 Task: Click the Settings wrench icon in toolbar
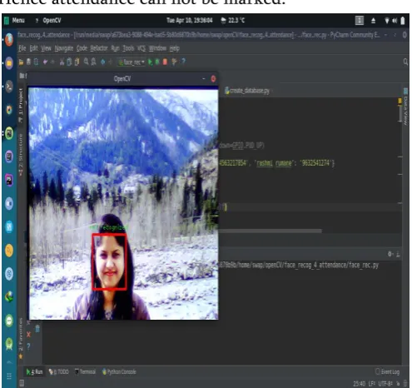[174, 62]
